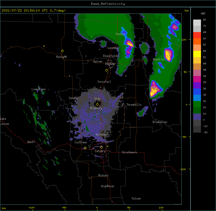
Task: Click the -50 tick on right axis
Action: pos(184,137)
